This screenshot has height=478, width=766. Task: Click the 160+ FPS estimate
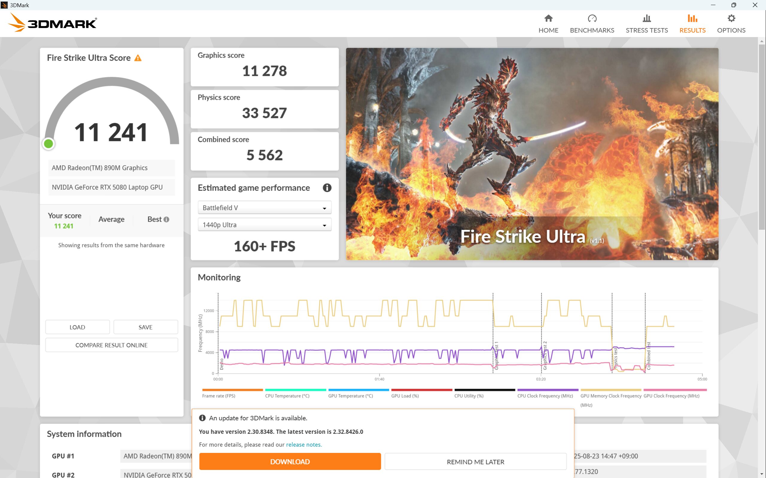(265, 246)
